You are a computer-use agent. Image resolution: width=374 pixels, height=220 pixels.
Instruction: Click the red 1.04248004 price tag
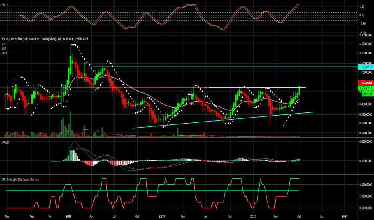365,83
